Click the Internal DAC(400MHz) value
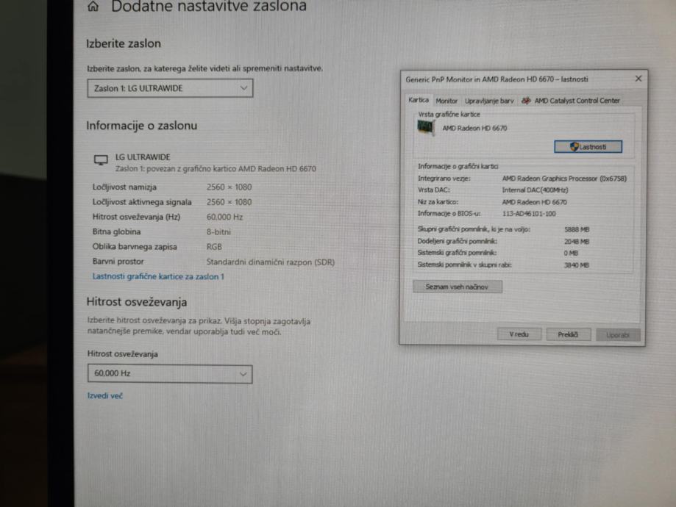 click(535, 190)
